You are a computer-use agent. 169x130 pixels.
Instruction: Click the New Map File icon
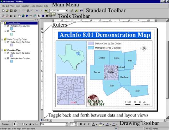[3, 11]
